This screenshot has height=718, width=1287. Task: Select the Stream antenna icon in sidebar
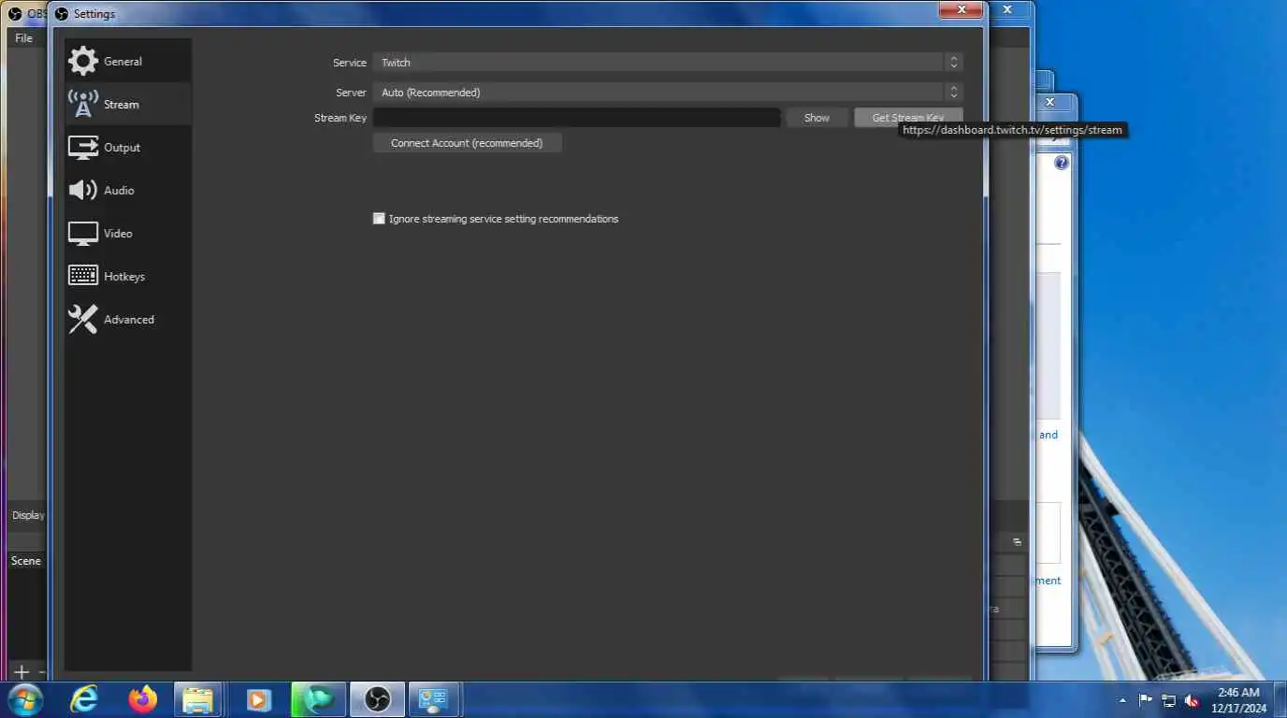[83, 104]
